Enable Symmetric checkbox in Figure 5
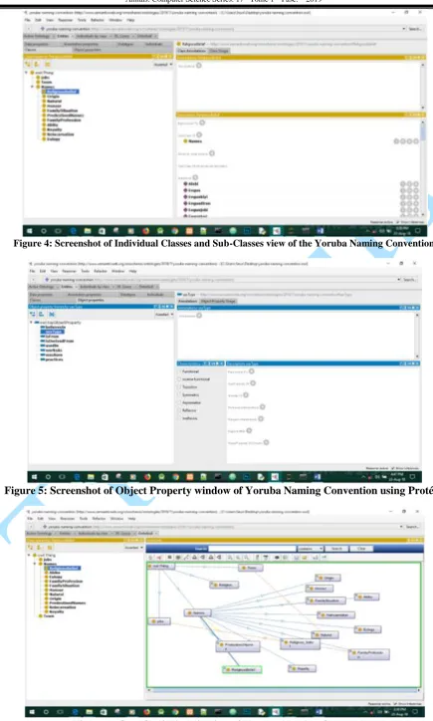 (179, 394)
